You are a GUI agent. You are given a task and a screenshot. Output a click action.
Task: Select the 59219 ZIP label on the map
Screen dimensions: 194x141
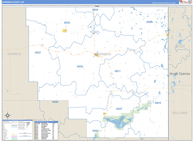[x=158, y=103]
